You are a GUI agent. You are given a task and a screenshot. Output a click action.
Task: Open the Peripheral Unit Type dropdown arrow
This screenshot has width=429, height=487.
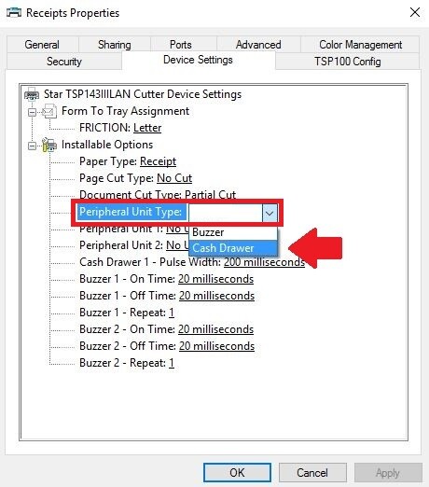point(270,213)
